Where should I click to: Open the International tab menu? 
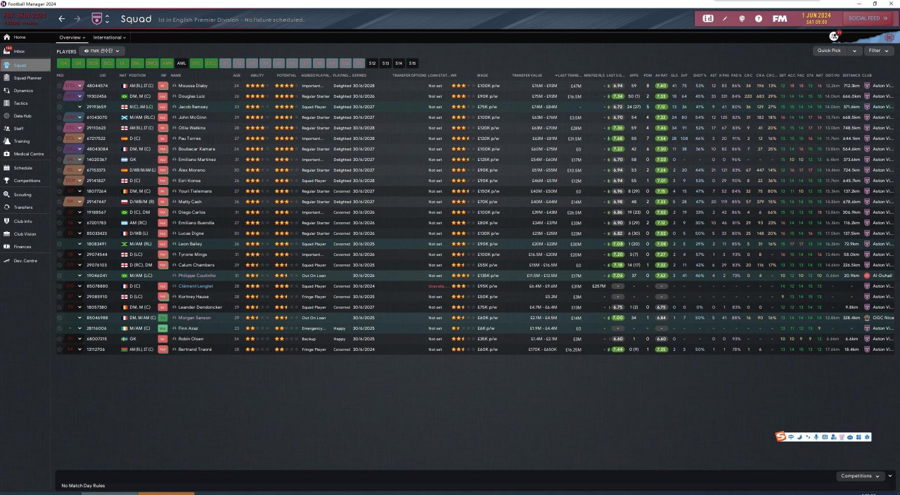click(x=110, y=37)
